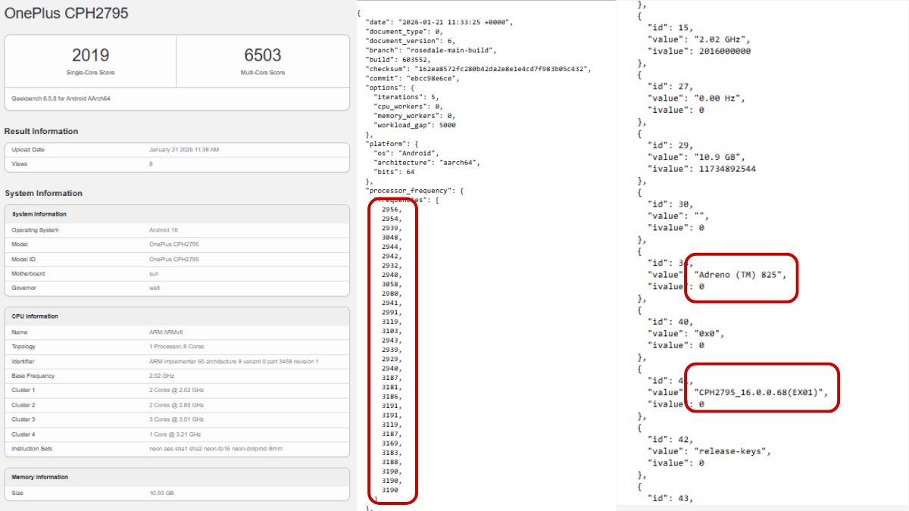The height and width of the screenshot is (511, 909).
Task: Click the OnePlus CPH2795 page title
Action: tap(67, 14)
